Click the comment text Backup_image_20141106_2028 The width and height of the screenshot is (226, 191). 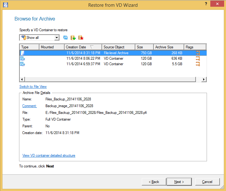(x=69, y=106)
